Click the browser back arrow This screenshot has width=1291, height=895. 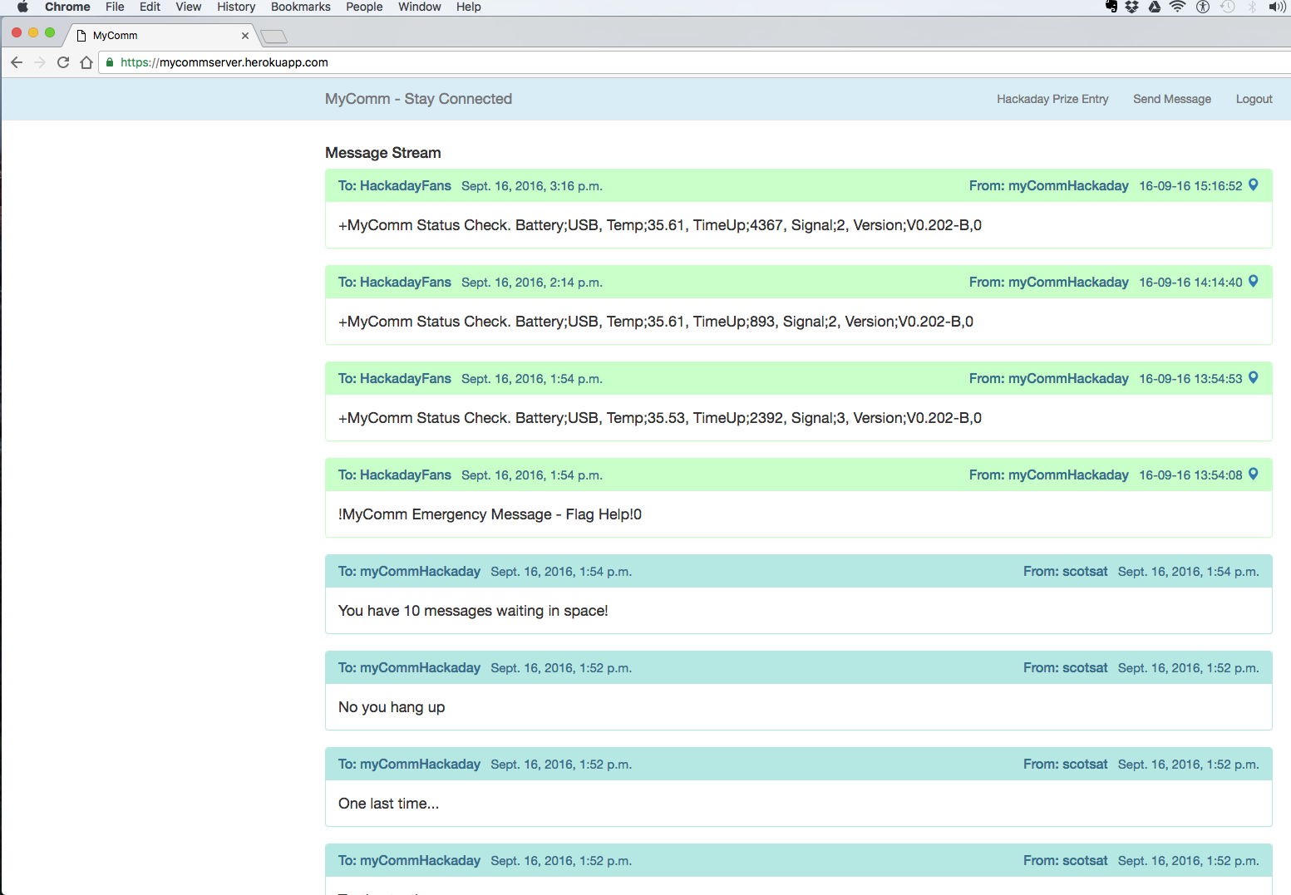[x=17, y=62]
